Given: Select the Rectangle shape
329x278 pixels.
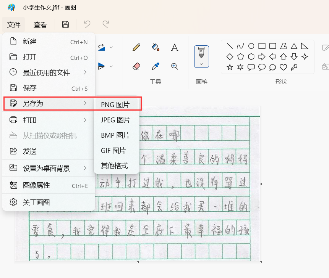Looking at the screenshot, I should [262, 46].
